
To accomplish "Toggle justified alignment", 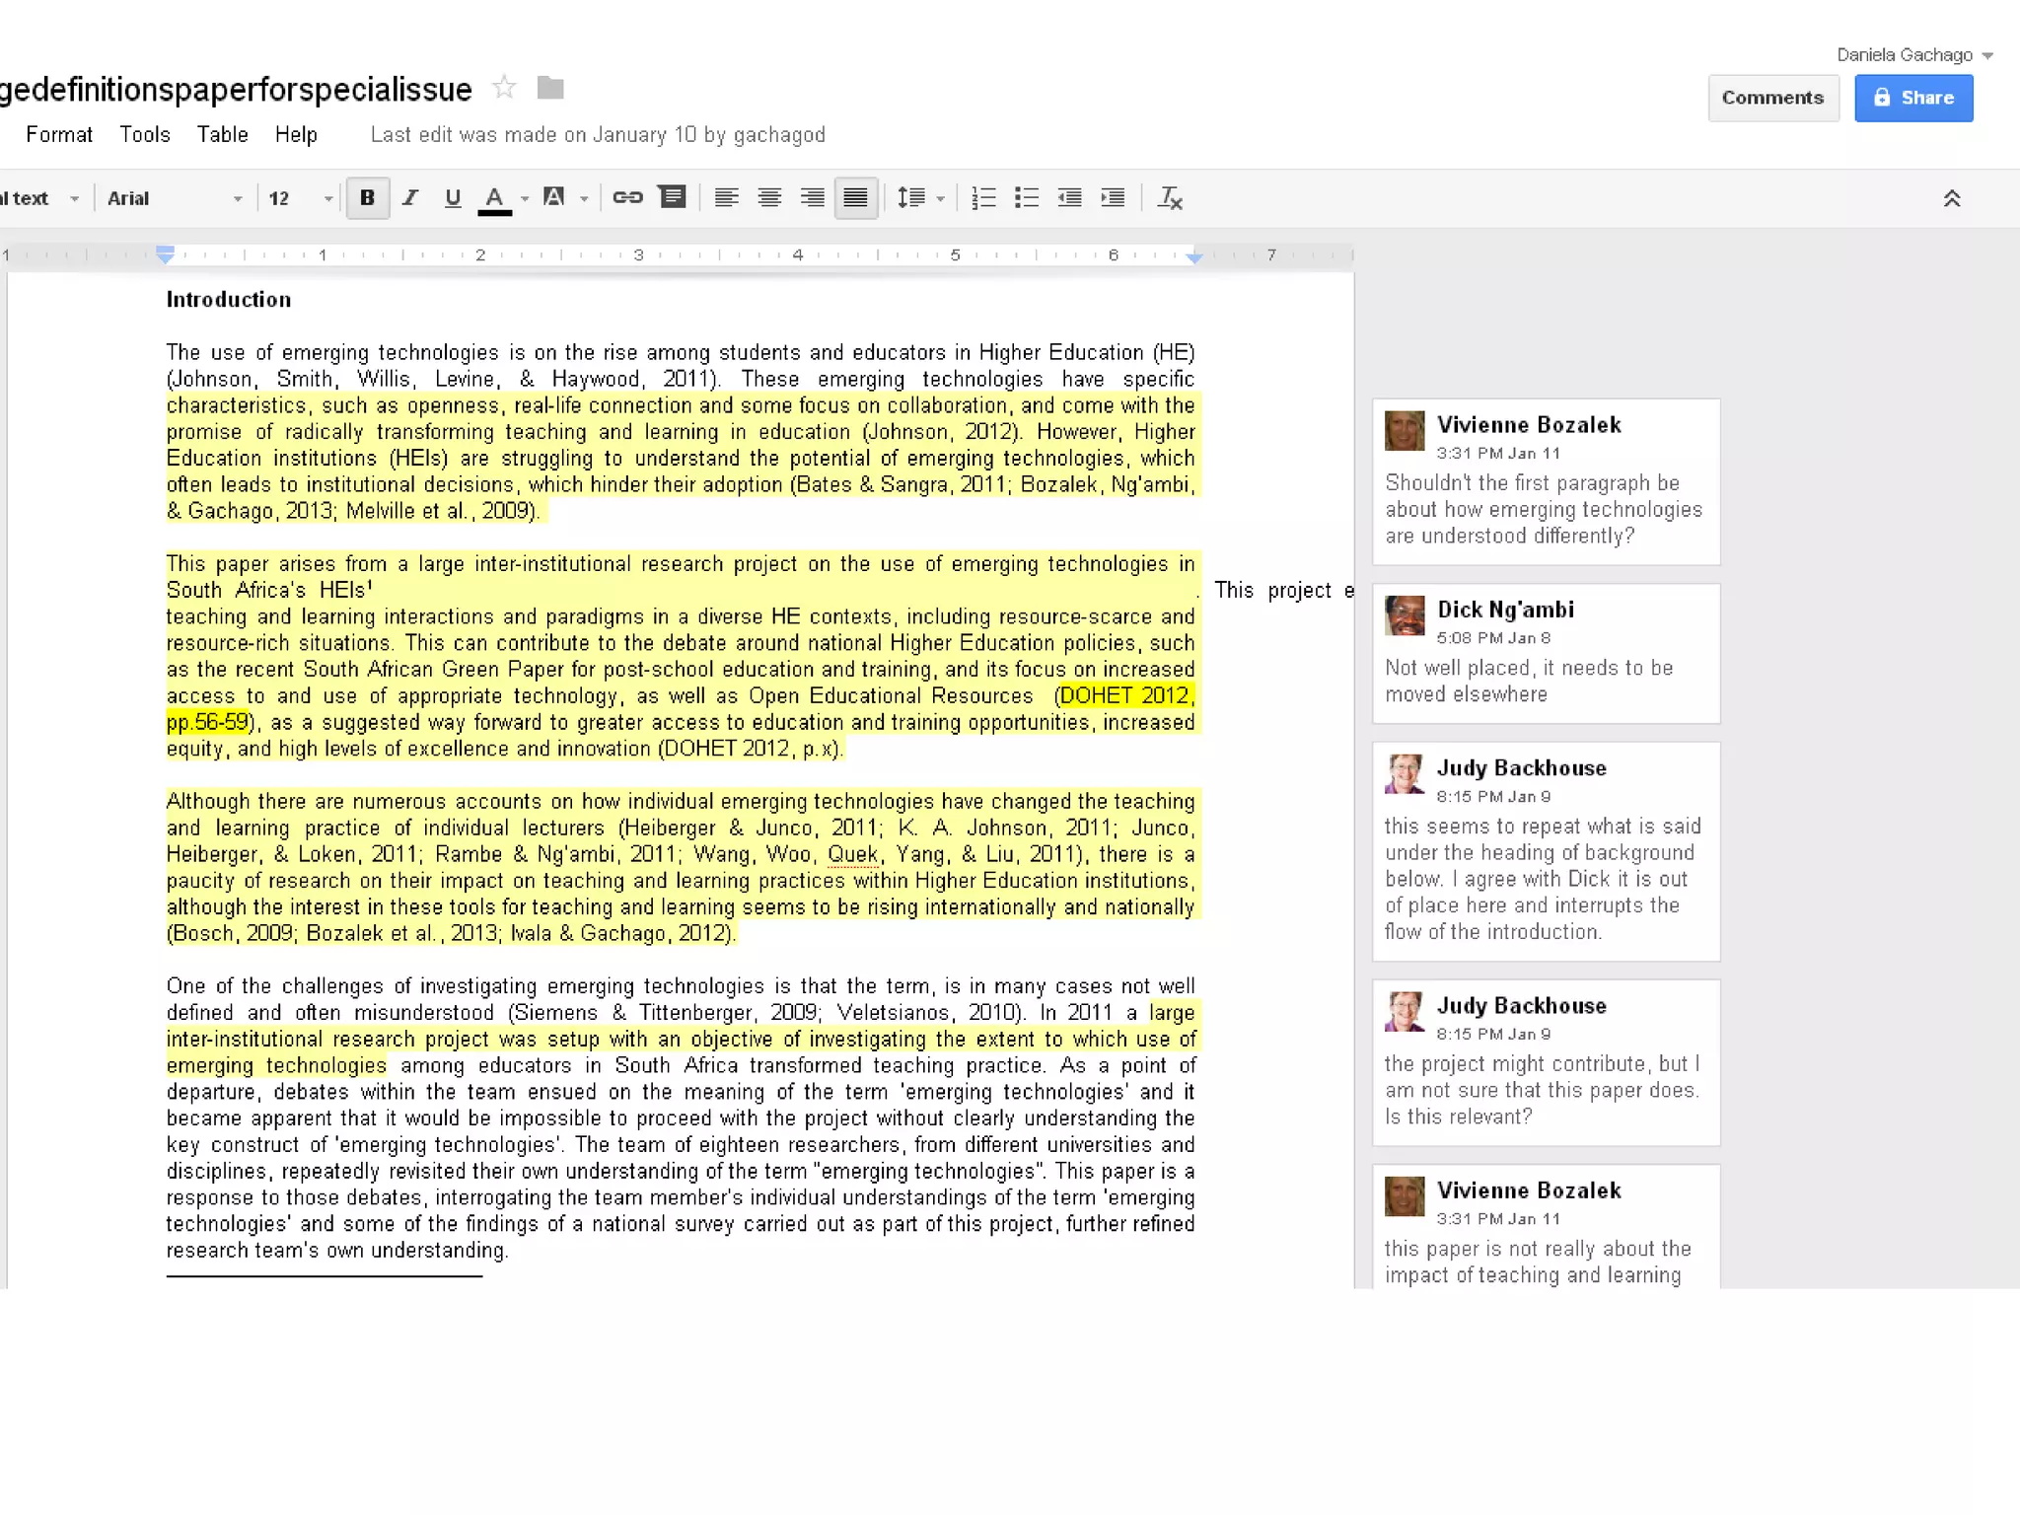I will coord(856,198).
